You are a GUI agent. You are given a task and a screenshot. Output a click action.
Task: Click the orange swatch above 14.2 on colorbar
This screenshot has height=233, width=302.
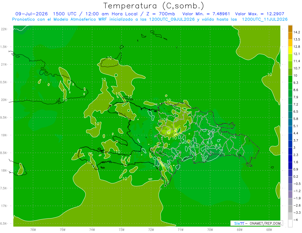tap(290, 29)
